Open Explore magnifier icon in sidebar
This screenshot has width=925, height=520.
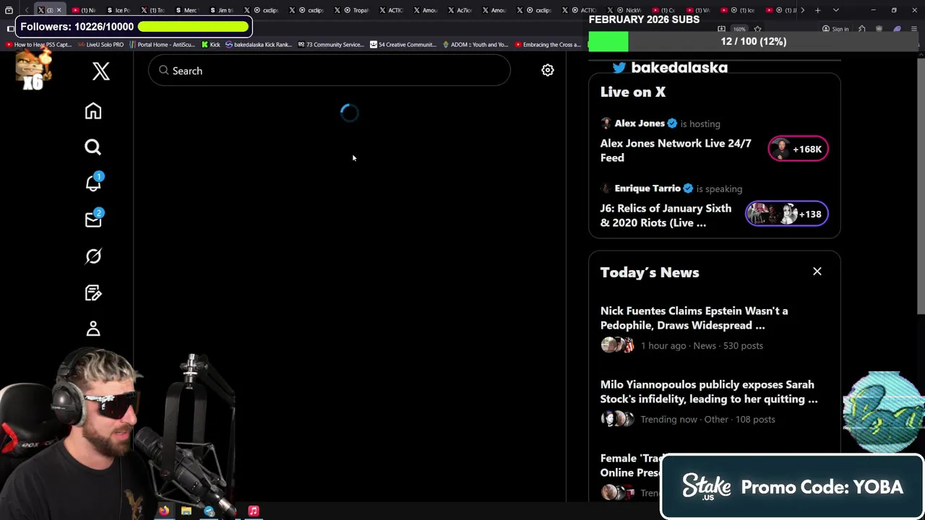point(93,147)
